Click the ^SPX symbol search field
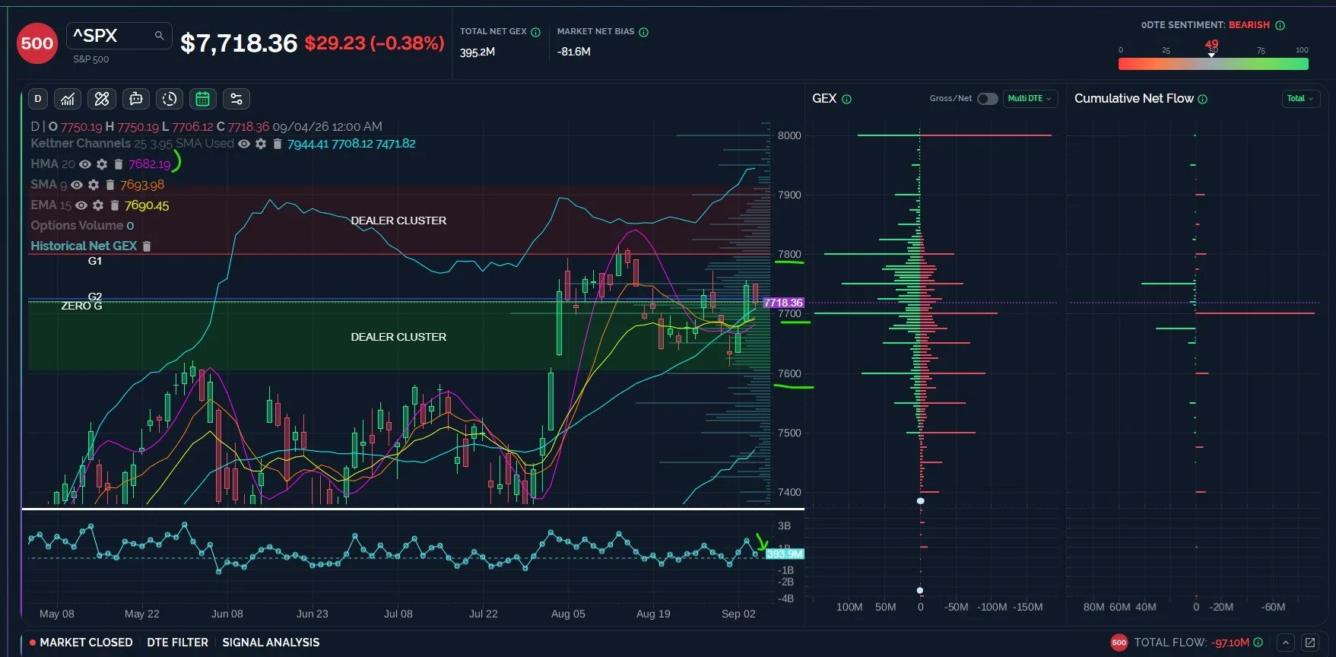The image size is (1336, 657). click(119, 36)
